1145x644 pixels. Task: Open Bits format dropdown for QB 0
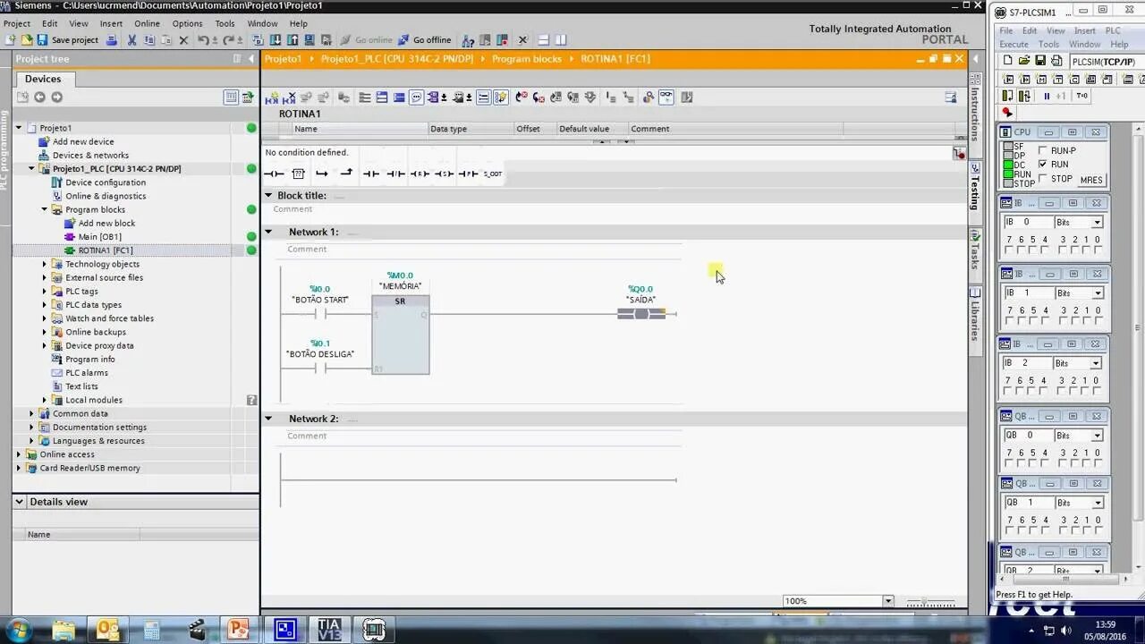click(x=1097, y=436)
